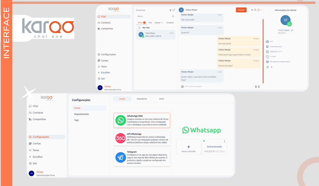Open the Fila conversations tab
Screen dimensions: 319x186
(150, 23)
